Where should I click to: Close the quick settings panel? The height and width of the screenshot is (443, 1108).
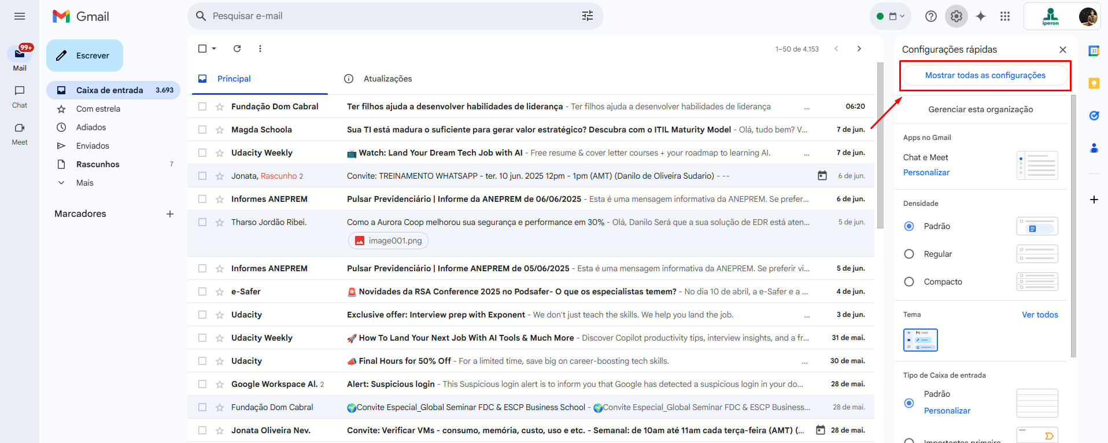point(1063,50)
